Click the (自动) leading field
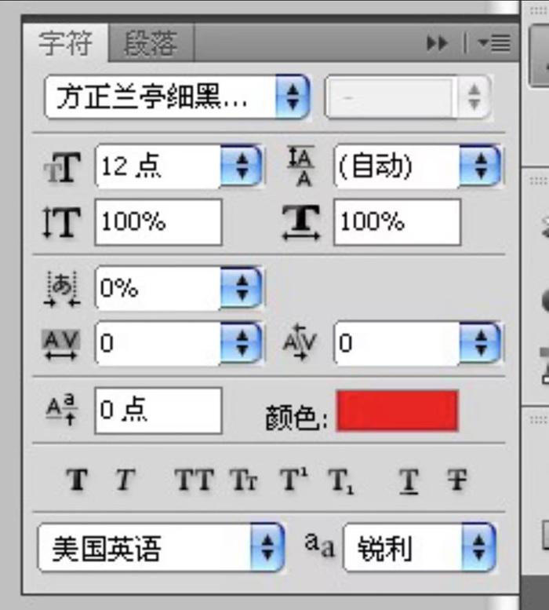The image size is (549, 610). (397, 166)
